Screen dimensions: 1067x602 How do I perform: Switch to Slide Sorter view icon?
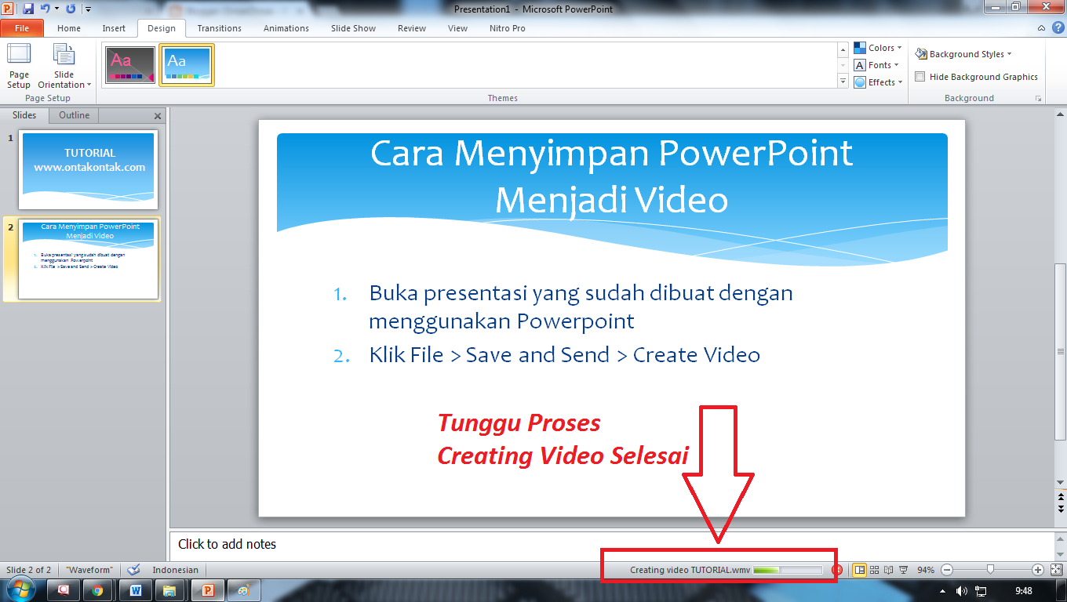pos(875,570)
